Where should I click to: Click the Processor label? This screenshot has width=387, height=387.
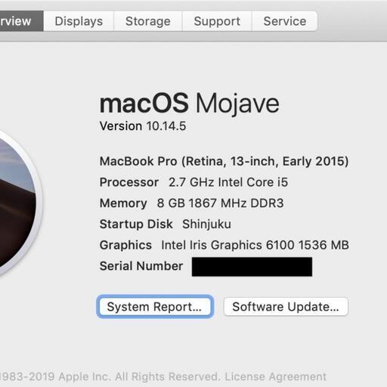click(129, 182)
